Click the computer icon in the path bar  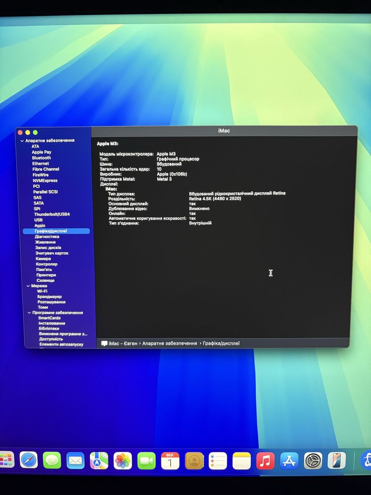tap(104, 344)
